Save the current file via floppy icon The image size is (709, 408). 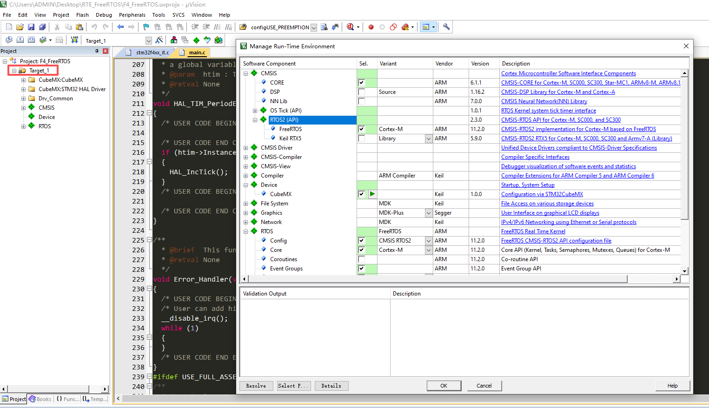tap(31, 27)
